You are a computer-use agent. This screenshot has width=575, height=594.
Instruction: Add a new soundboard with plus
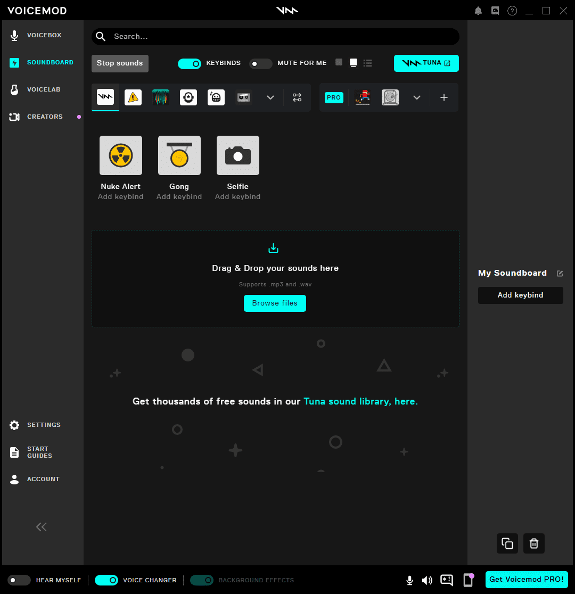tap(444, 97)
